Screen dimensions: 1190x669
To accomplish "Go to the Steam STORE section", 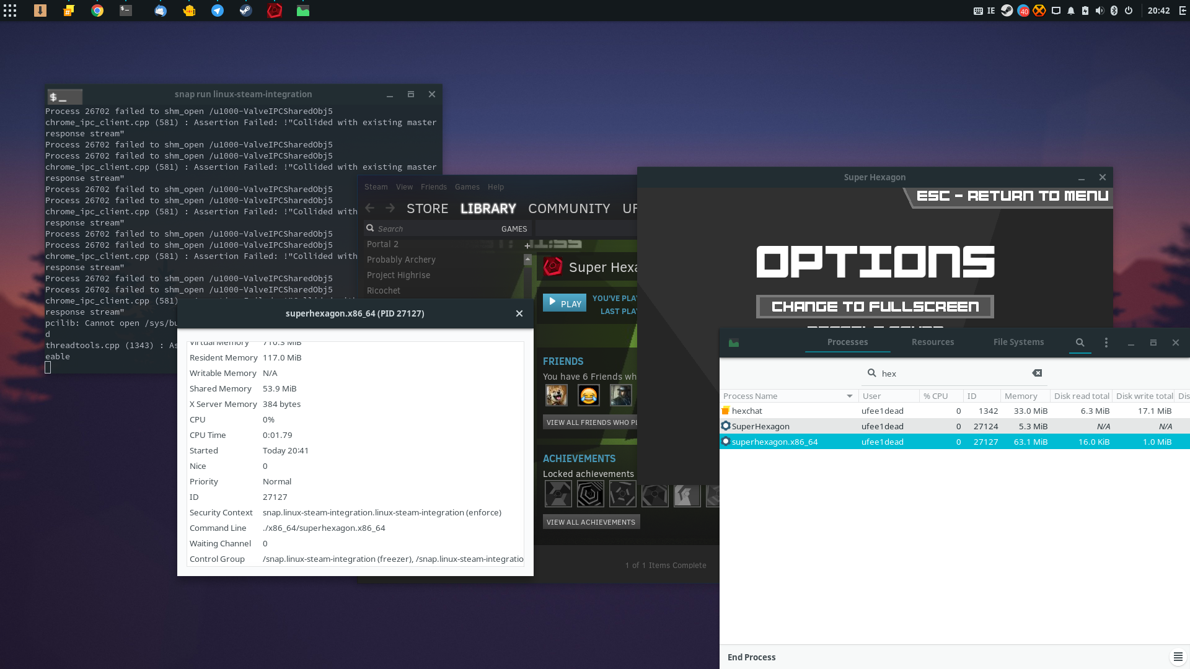I will click(x=427, y=209).
